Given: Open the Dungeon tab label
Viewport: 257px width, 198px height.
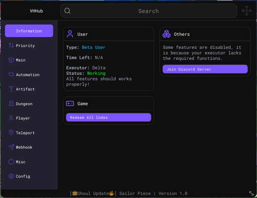Looking at the screenshot, I should pyautogui.click(x=24, y=104).
